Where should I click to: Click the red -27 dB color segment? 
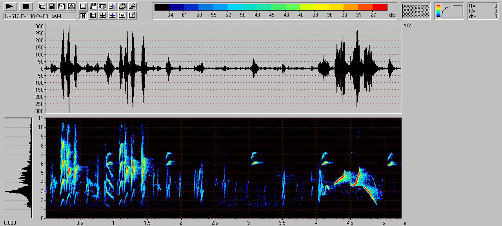coord(380,7)
